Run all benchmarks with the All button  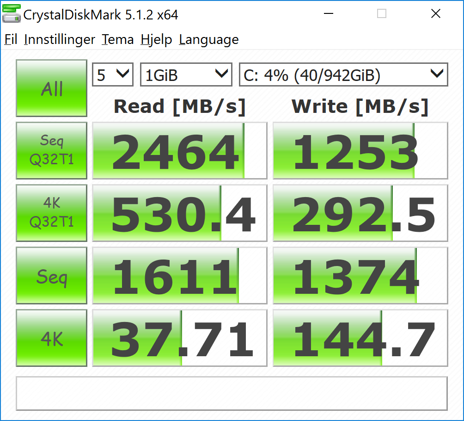click(51, 88)
